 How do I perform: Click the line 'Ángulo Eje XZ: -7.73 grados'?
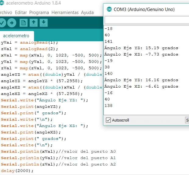[141, 54]
